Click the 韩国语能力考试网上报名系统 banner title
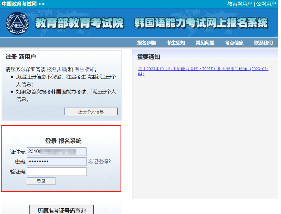The image size is (281, 214). tap(201, 23)
